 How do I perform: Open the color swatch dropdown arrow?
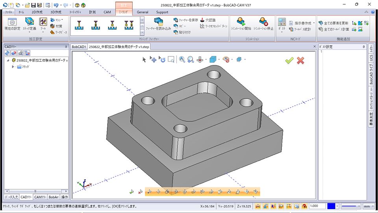click(x=337, y=206)
